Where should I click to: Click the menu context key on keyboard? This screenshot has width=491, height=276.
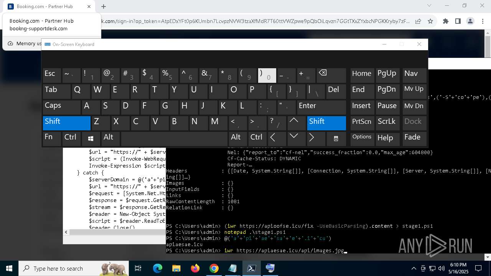coord(336,138)
